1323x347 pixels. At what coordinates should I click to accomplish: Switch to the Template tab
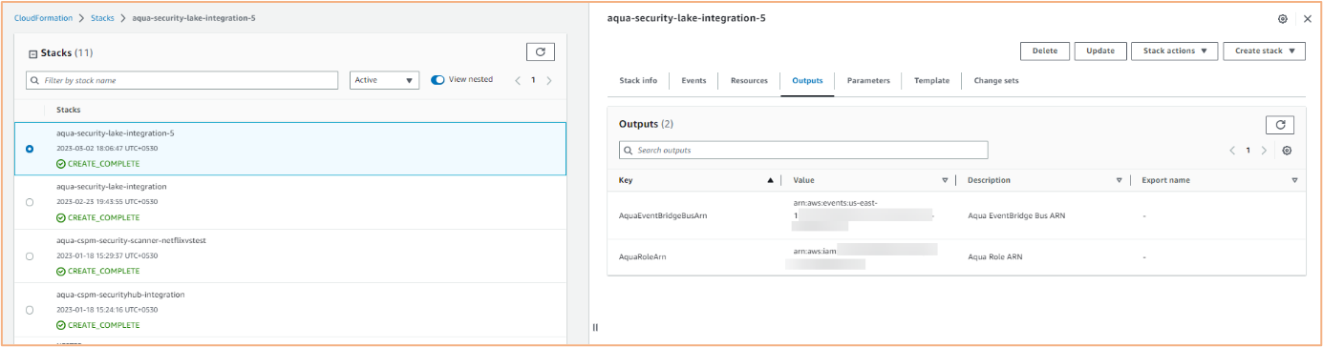931,81
